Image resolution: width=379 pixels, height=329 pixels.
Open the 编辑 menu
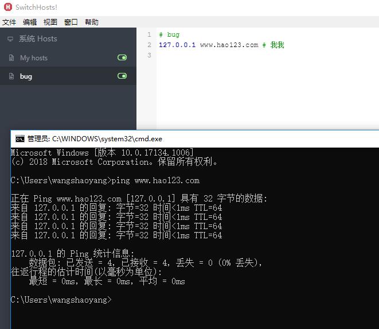point(30,22)
